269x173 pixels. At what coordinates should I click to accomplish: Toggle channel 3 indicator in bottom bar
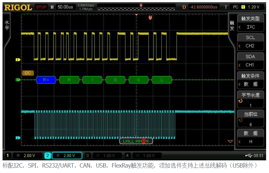pos(87,156)
